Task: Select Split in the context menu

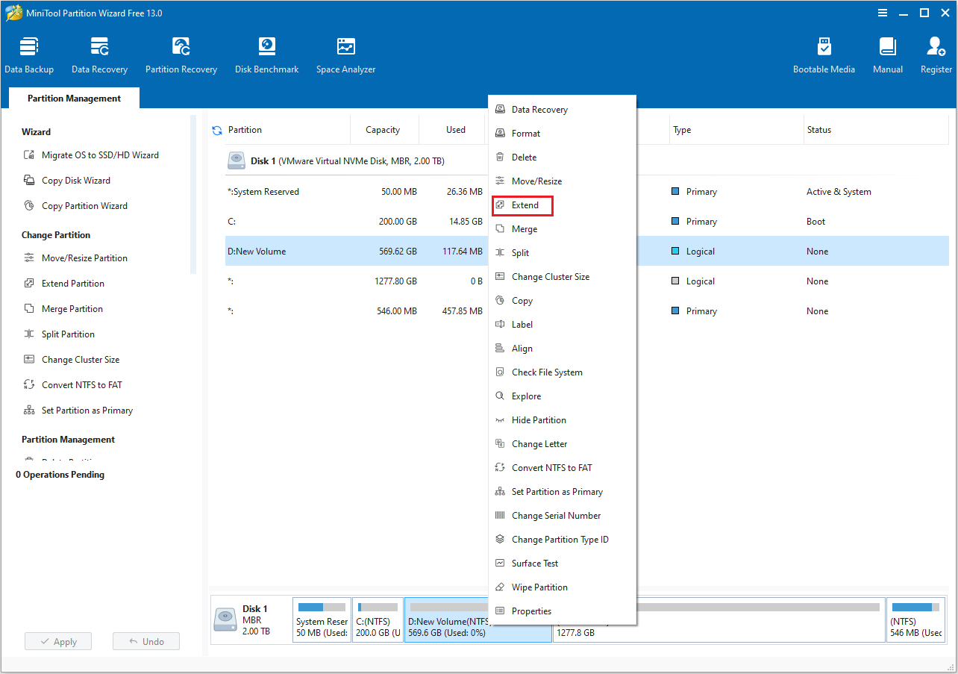Action: click(x=562, y=253)
